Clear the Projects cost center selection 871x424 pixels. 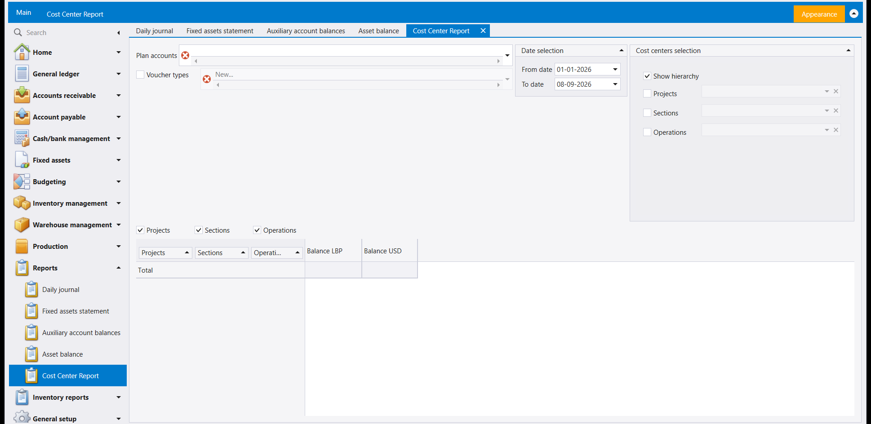click(836, 91)
